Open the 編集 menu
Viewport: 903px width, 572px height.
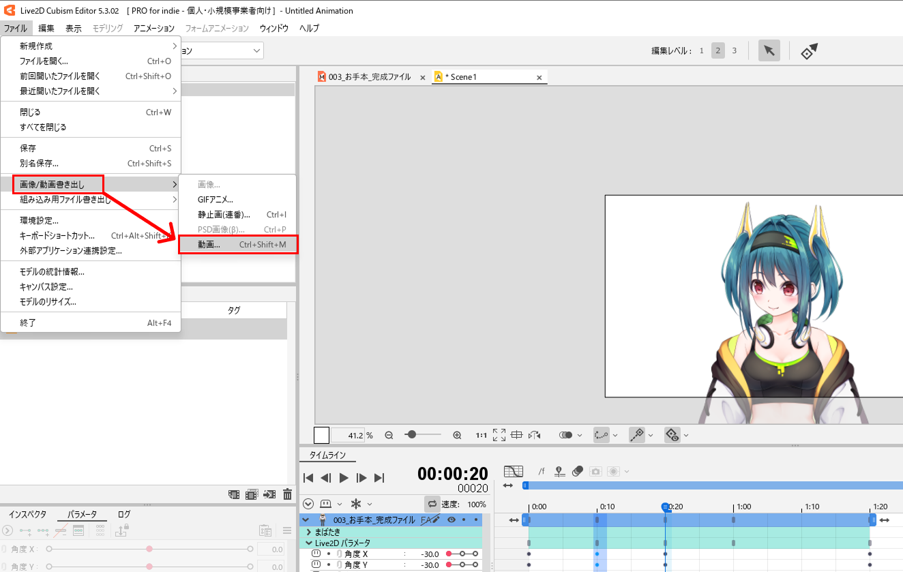(x=46, y=28)
